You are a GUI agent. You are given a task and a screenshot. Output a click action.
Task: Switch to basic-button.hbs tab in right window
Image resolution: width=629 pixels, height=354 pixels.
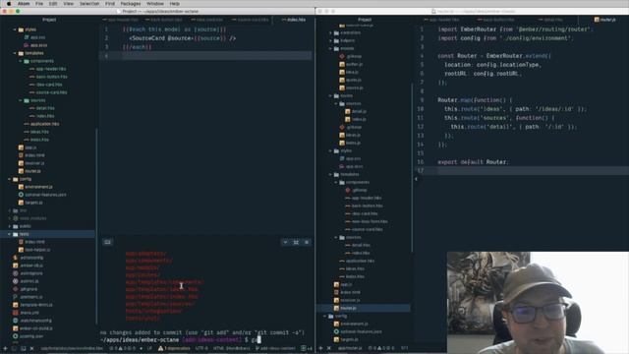click(x=497, y=20)
